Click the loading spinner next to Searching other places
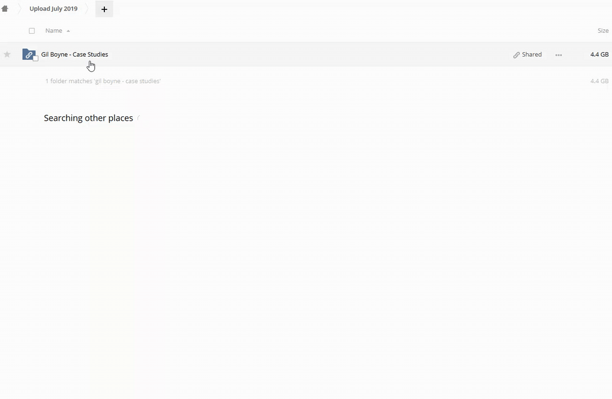The height and width of the screenshot is (399, 612). coord(139,118)
